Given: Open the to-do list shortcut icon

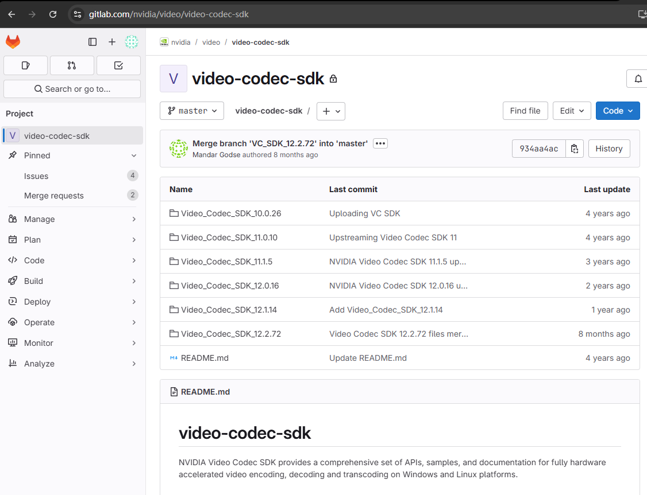Looking at the screenshot, I should 118,65.
